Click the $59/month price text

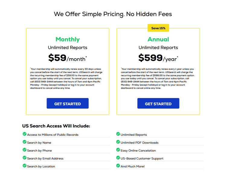(x=67, y=58)
